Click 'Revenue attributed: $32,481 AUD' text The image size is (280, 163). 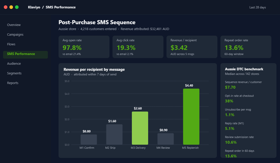click(145, 29)
